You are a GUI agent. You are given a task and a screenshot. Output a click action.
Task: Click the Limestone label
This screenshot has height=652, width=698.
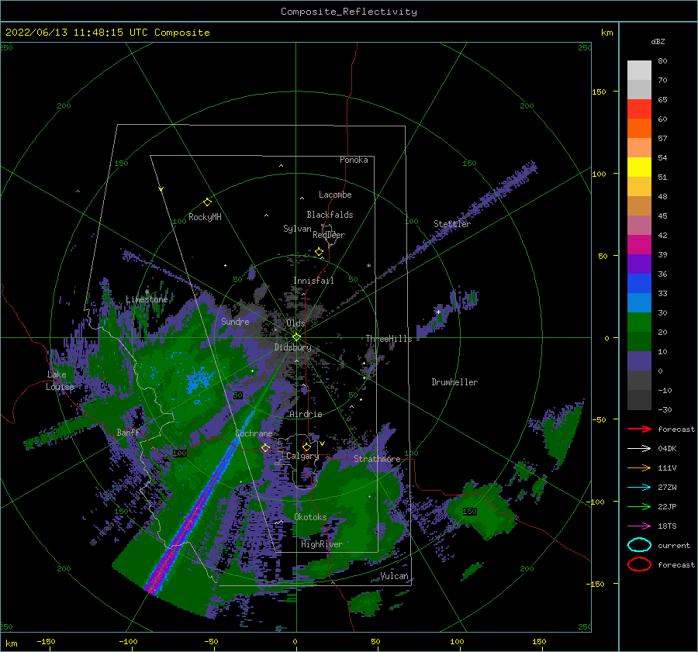147,299
